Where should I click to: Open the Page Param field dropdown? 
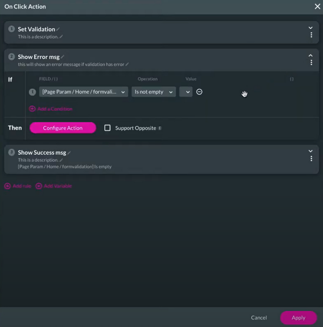(84, 92)
